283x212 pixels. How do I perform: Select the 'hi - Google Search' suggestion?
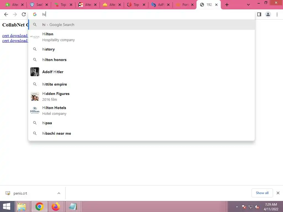tap(142, 25)
